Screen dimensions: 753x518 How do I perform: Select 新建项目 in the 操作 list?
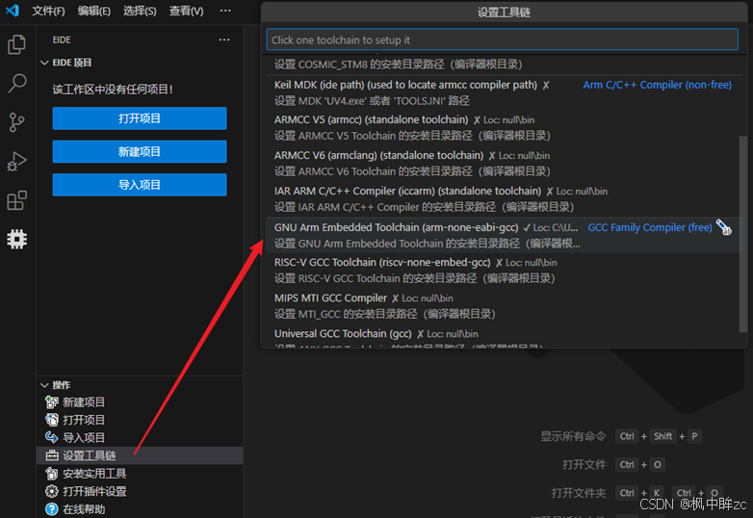click(140, 401)
